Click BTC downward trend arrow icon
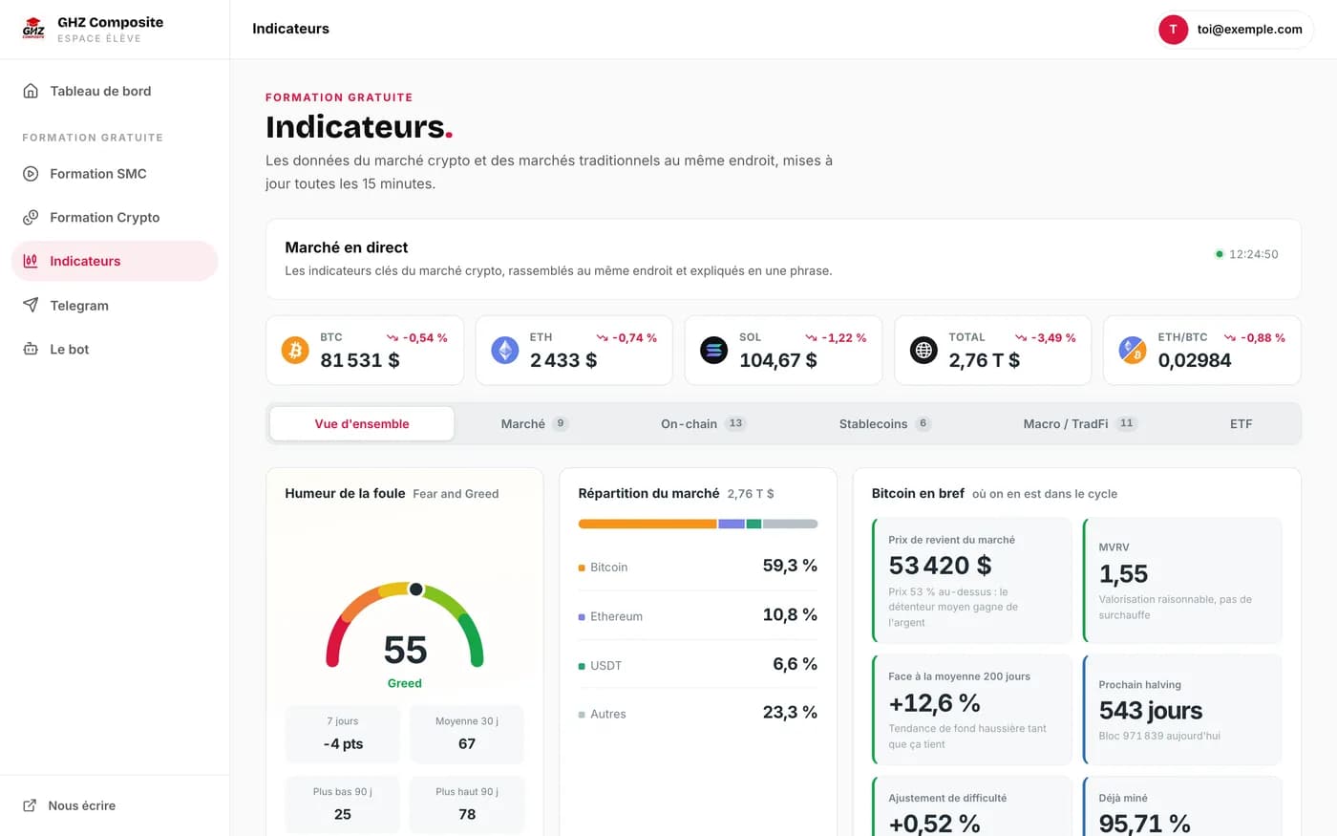 click(x=392, y=338)
